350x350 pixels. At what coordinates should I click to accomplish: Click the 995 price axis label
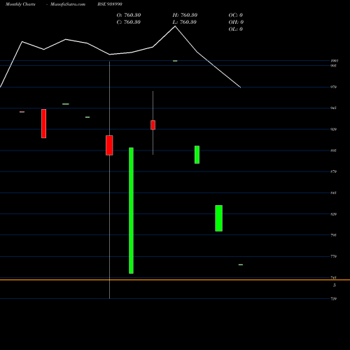point(333,66)
